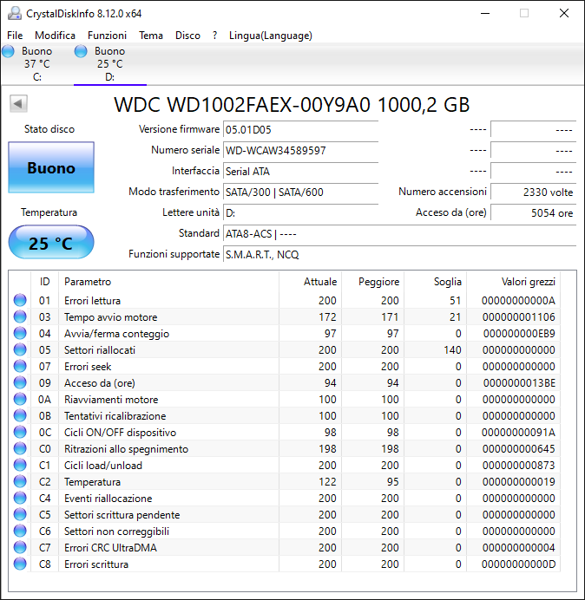Click the Versione firmware field 05.01D05

click(x=300, y=130)
